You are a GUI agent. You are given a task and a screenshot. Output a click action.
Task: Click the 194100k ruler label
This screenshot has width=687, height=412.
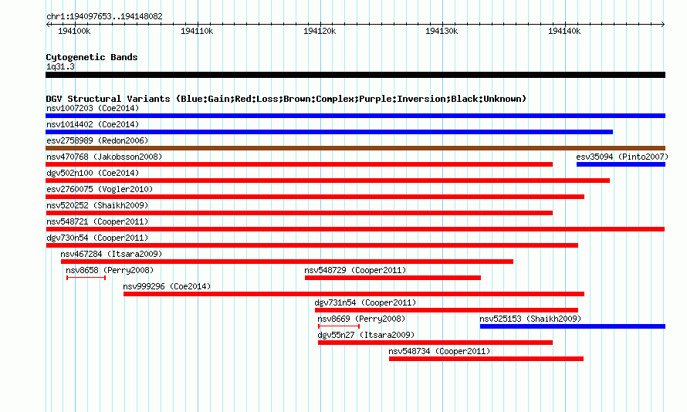pyautogui.click(x=74, y=31)
